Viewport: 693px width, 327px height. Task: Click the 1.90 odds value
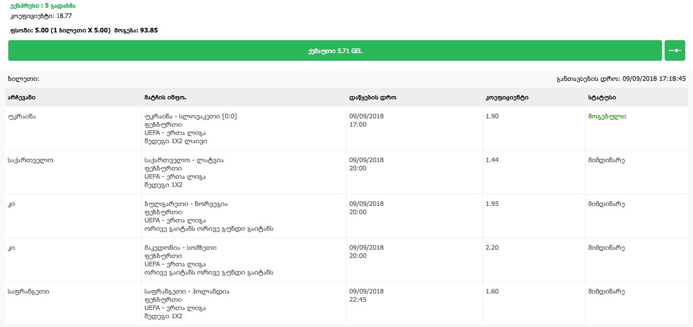click(492, 116)
